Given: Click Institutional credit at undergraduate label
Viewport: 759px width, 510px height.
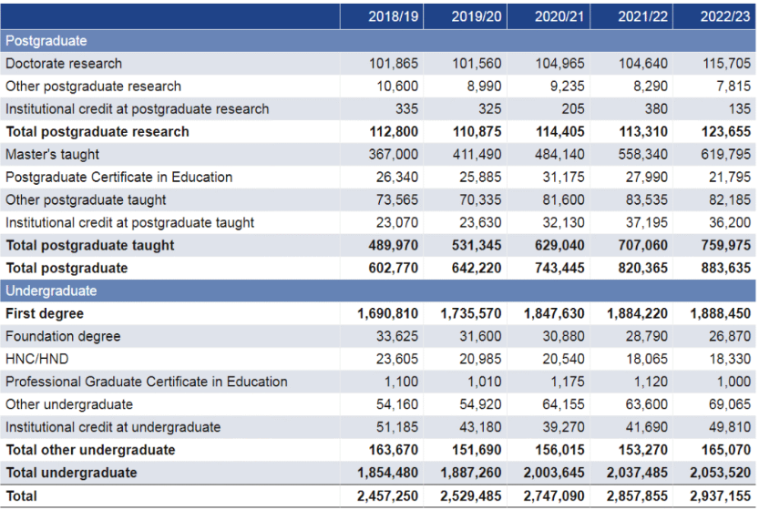Looking at the screenshot, I should click(x=113, y=427).
